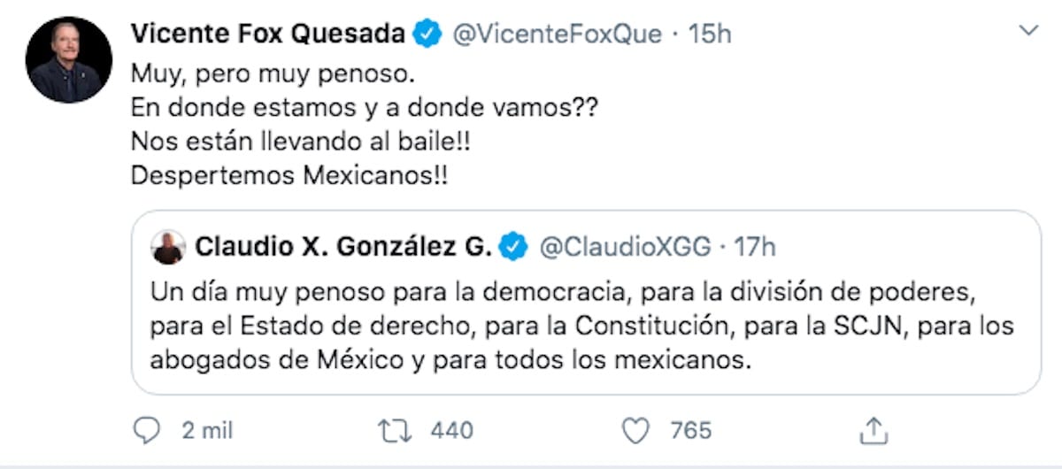Viewport: 1062px width, 469px height.
Task: Click the 765 likes count
Action: [691, 431]
